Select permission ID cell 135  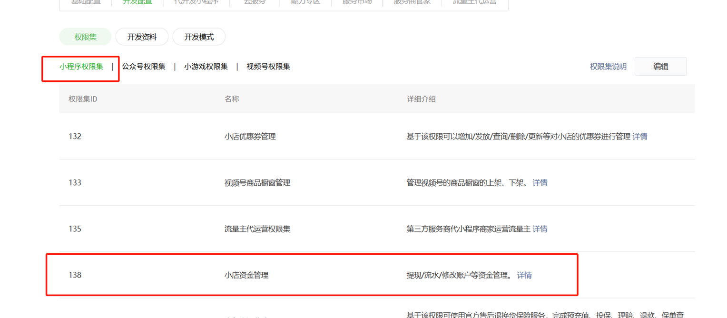pyautogui.click(x=75, y=229)
